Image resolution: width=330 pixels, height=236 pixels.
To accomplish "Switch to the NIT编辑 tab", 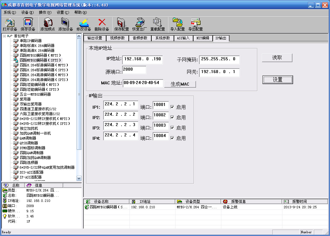I will tap(203, 38).
